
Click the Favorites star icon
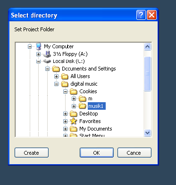point(74,121)
